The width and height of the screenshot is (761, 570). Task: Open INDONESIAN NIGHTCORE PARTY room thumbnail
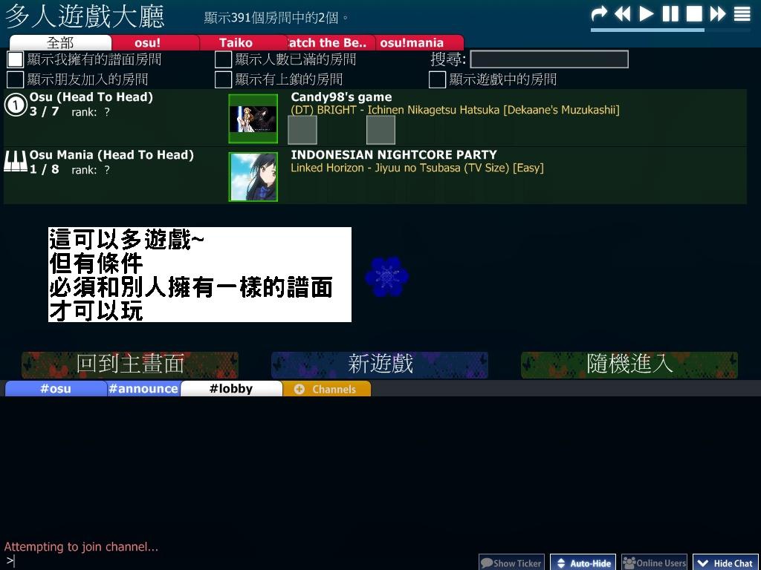253,177
